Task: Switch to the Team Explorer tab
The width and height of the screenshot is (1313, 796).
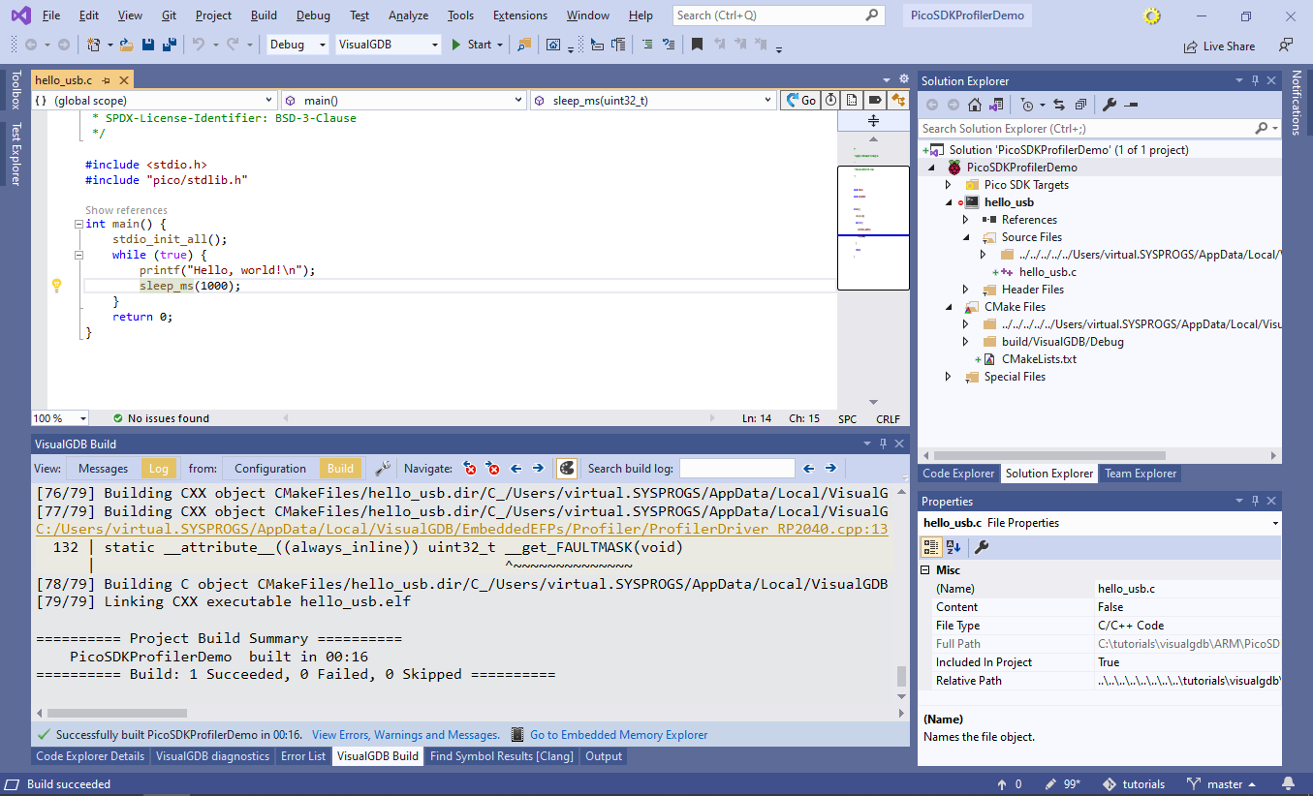Action: pos(1141,474)
